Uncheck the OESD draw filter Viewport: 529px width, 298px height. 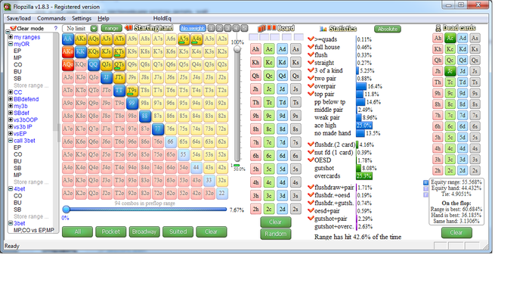tap(311, 160)
